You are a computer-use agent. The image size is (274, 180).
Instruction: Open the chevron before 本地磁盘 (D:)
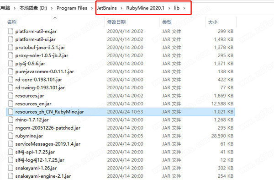coord(15,8)
